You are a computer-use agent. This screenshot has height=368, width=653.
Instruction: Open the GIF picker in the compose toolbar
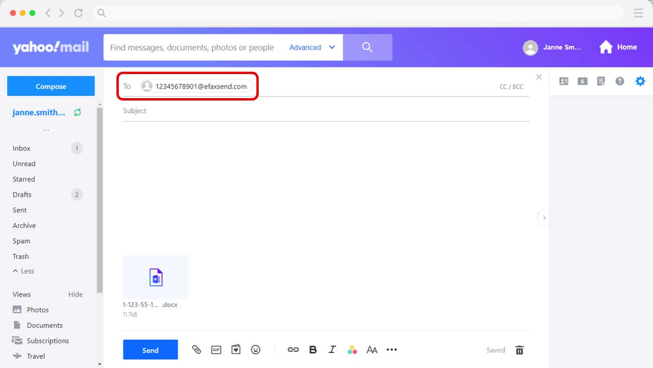coord(216,349)
